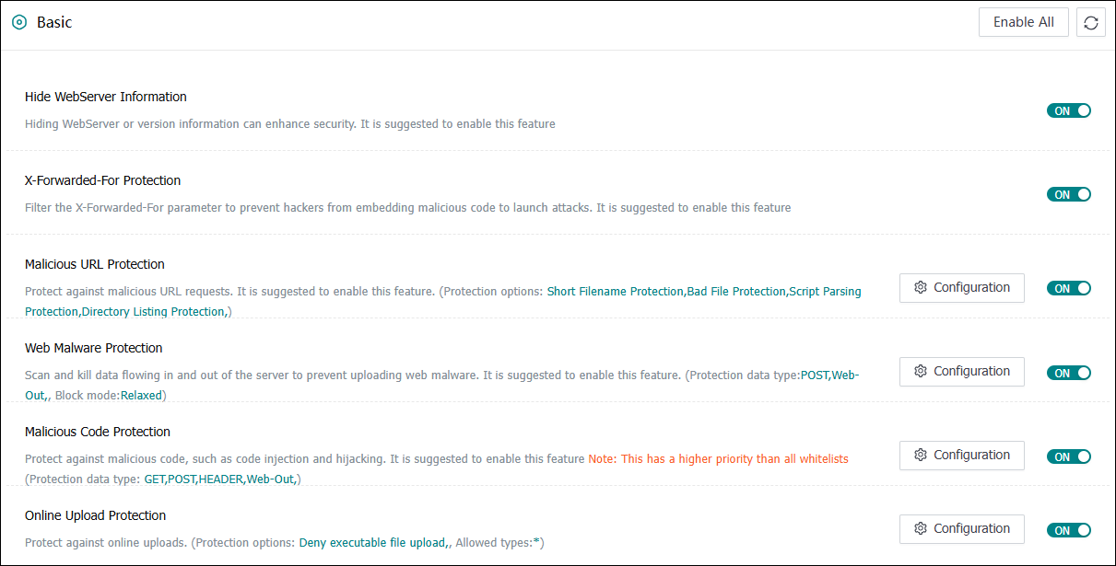
Task: Click the refresh icon next to Enable All
Action: pos(1090,23)
